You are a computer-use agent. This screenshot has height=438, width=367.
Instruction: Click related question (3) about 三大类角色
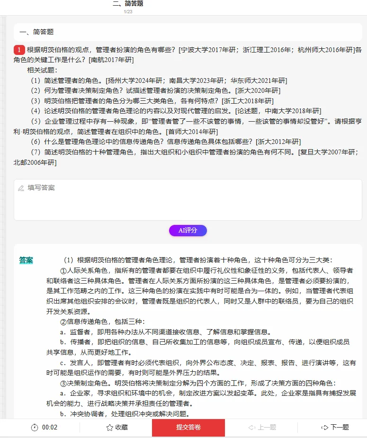click(152, 101)
